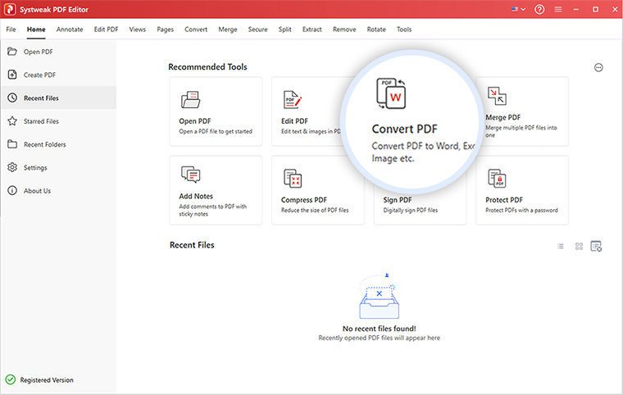Switch recent files to list view

[560, 247]
